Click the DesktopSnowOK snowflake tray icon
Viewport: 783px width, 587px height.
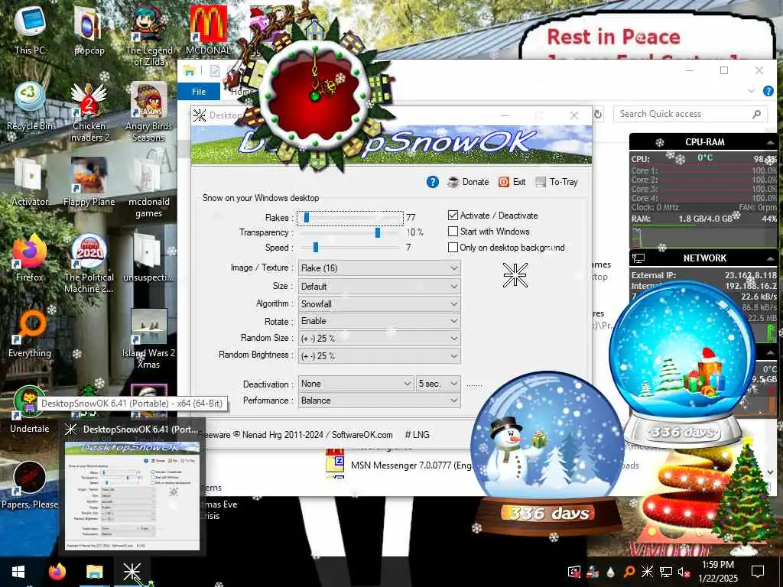[x=647, y=572]
